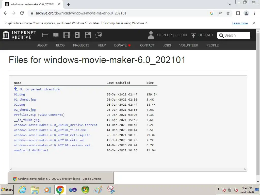Image resolution: width=260 pixels, height=195 pixels.
Task: Open Profiles.zip file link
Action: coord(25,115)
